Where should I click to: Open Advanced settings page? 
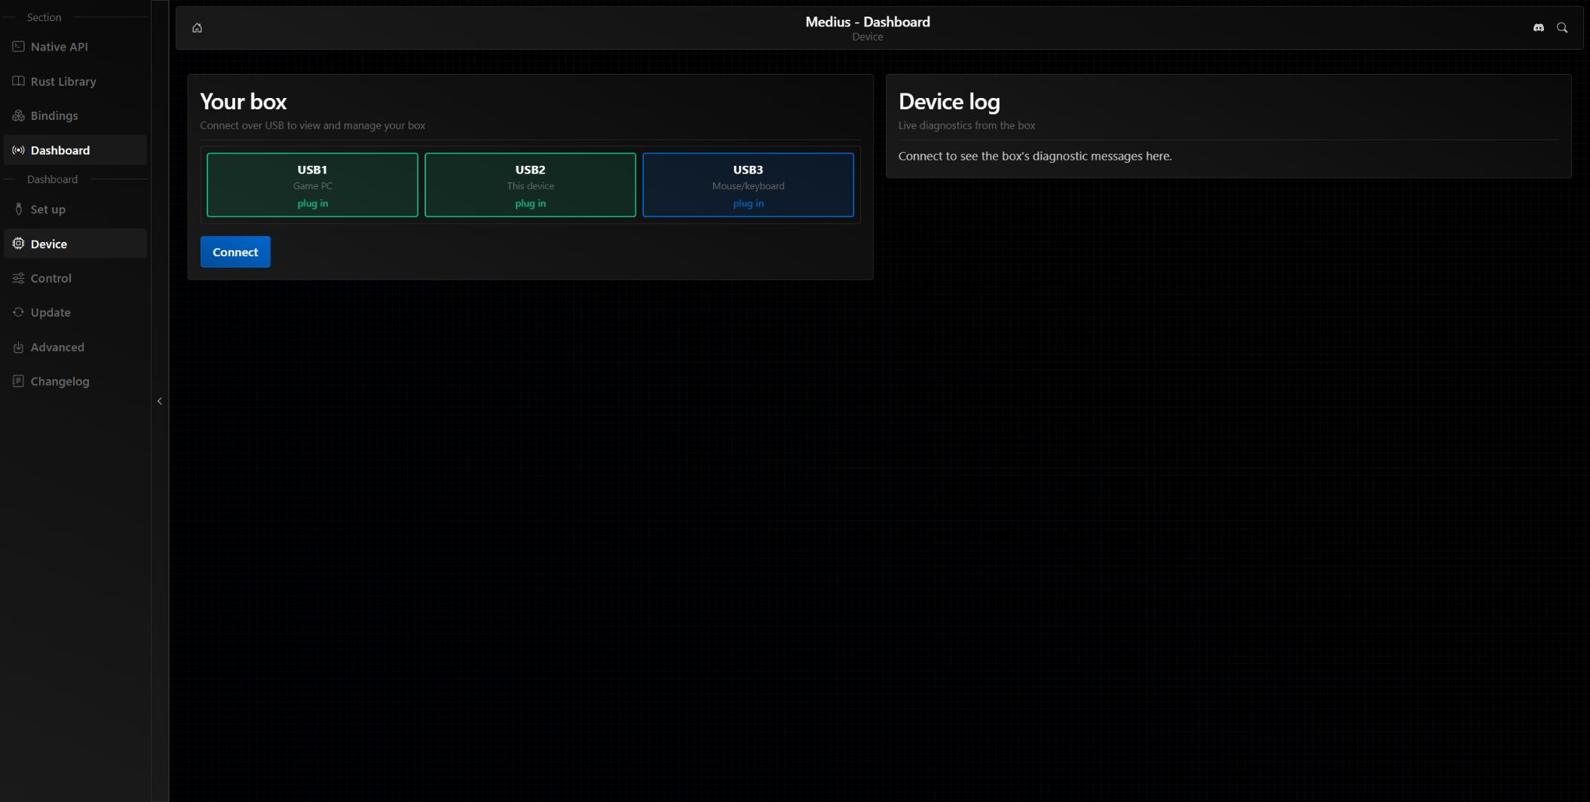[x=75, y=347]
